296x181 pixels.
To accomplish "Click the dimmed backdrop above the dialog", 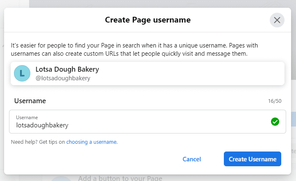I will click(x=148, y=3).
